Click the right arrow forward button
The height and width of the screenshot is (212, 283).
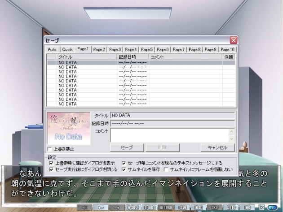point(116,208)
